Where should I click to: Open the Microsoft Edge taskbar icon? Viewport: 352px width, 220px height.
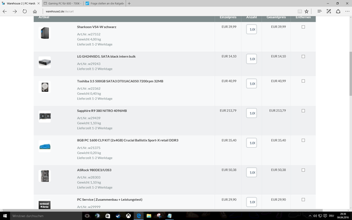[x=139, y=216]
